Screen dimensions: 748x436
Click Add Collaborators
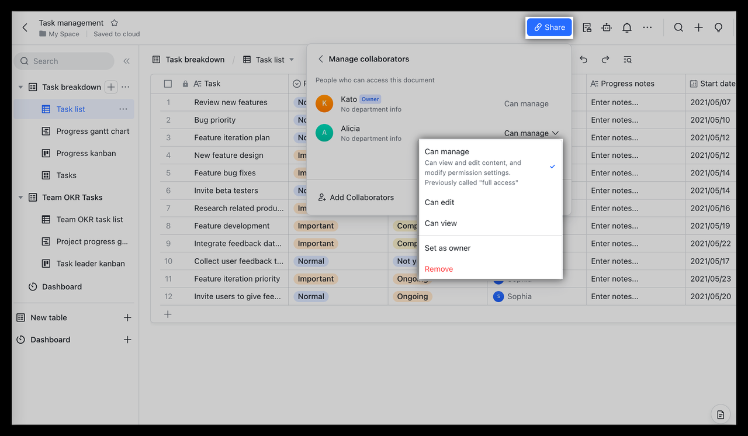356,198
